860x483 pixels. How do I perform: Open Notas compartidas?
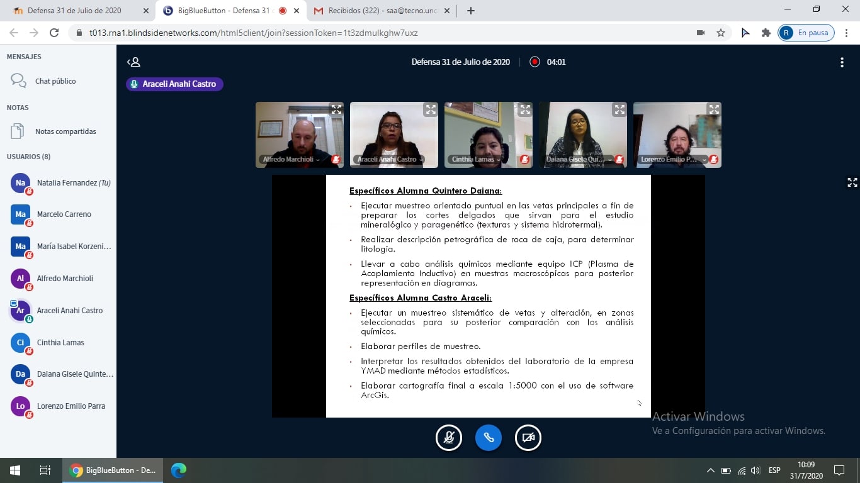click(65, 131)
